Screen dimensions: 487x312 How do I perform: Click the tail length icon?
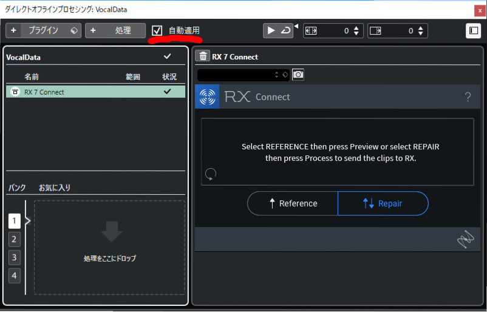[x=375, y=31]
